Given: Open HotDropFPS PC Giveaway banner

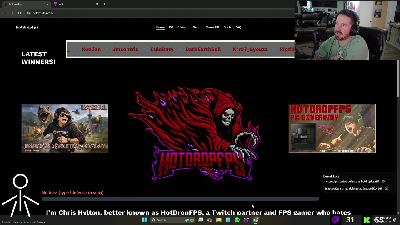Looking at the screenshot, I should (x=332, y=128).
